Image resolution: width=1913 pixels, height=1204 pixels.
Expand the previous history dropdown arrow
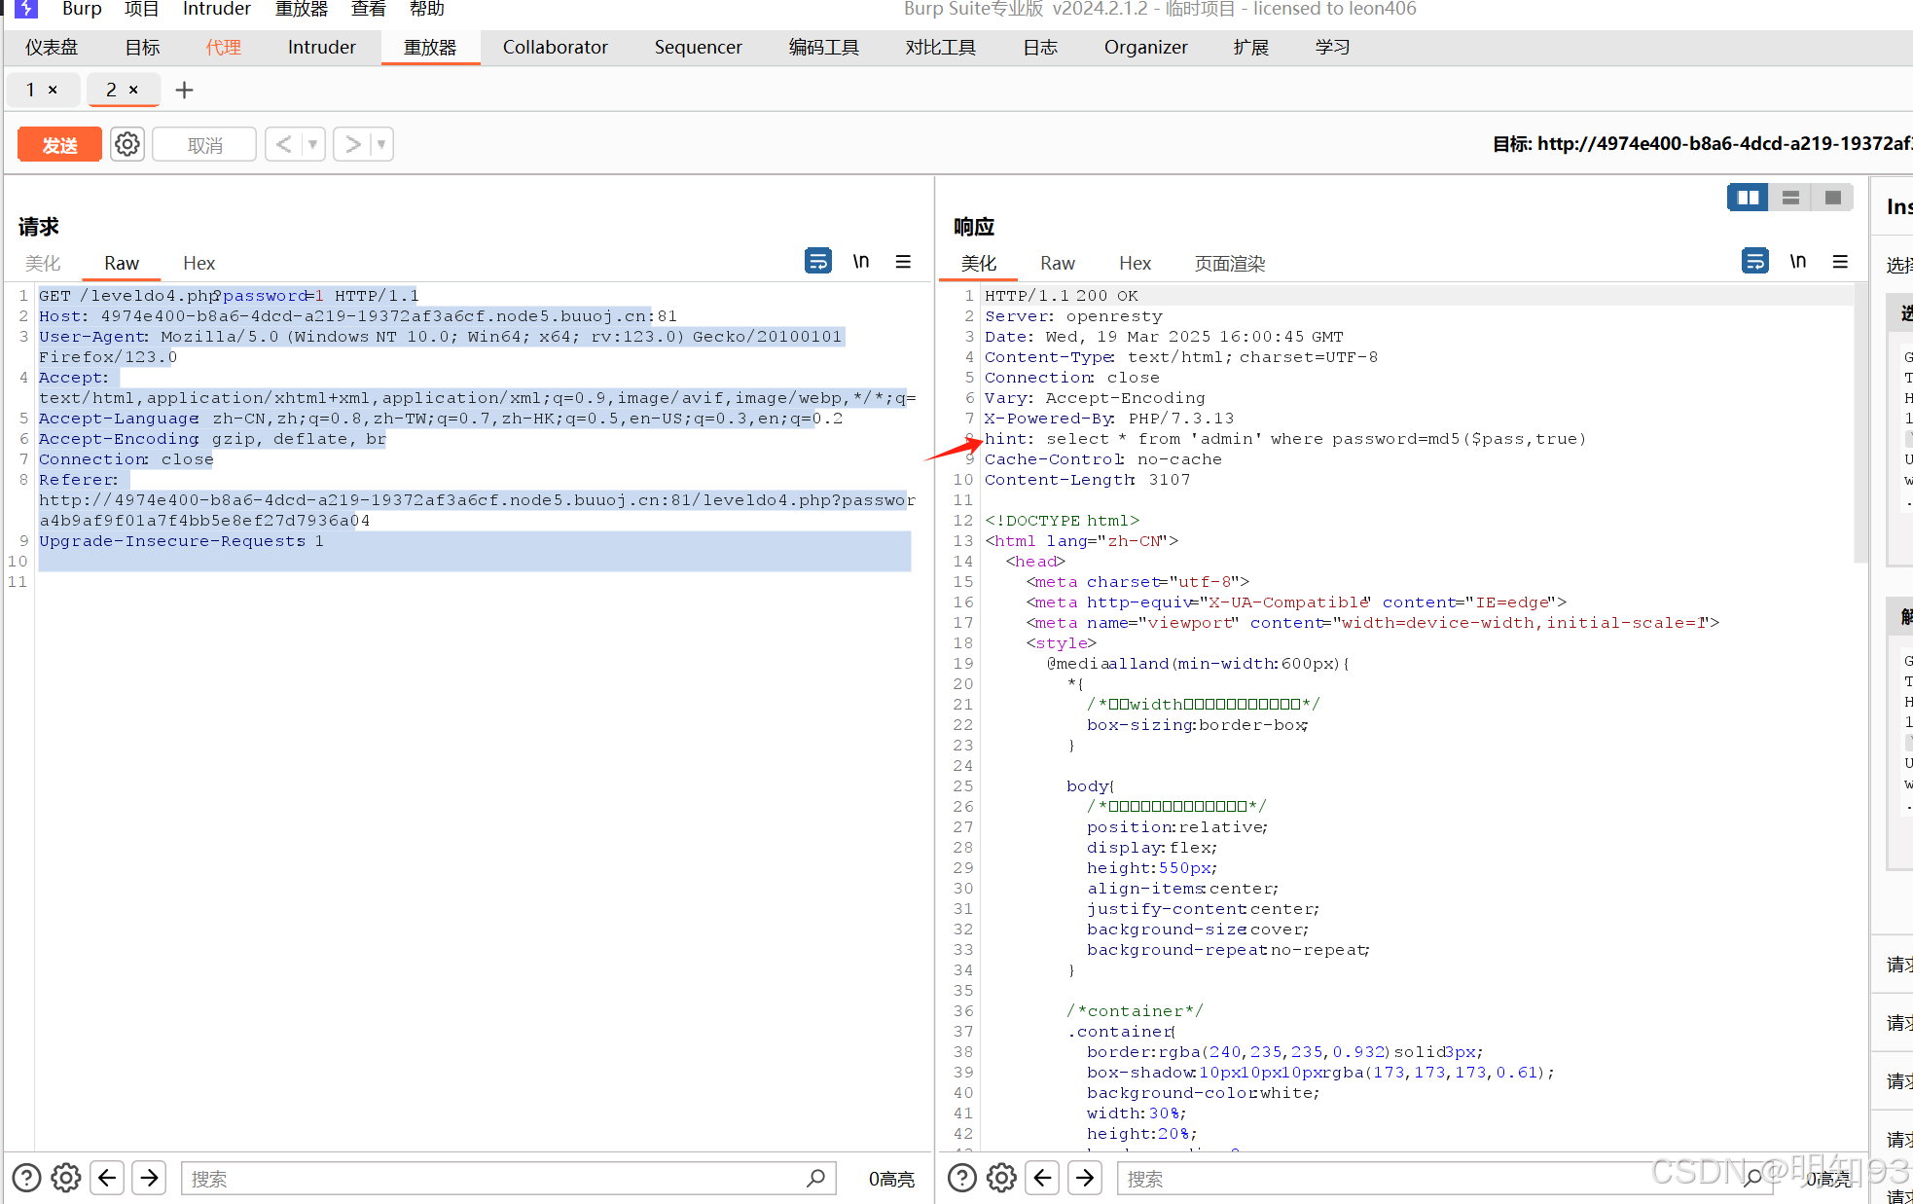point(312,144)
